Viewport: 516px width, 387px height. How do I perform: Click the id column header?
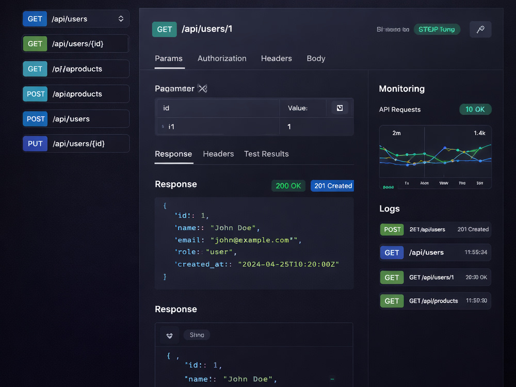coord(218,108)
